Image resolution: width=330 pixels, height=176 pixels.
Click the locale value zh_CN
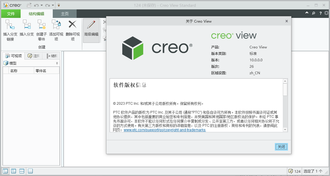(255, 73)
